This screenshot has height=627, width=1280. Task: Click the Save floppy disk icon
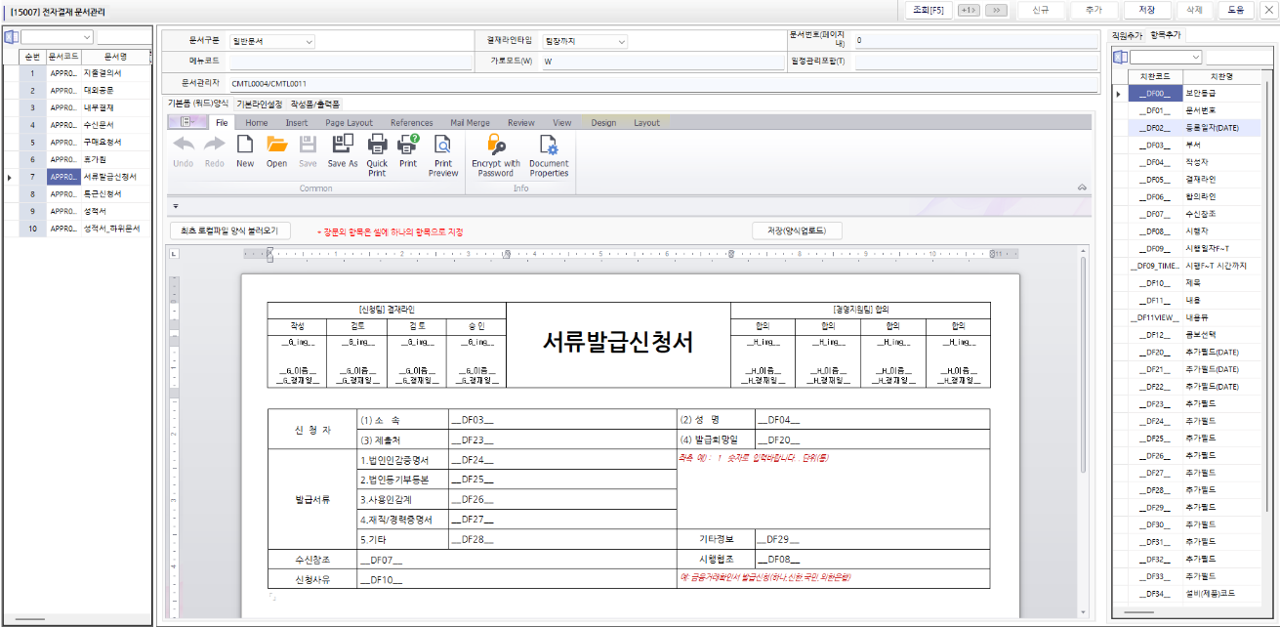pos(308,150)
